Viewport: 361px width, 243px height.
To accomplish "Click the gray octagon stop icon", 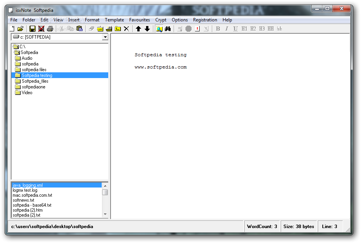I will 189,29.
